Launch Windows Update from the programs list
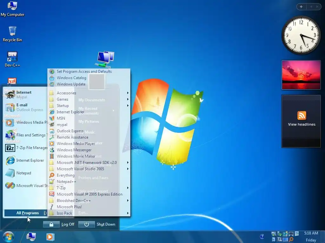Image resolution: width=325 pixels, height=243 pixels. (x=89, y=84)
